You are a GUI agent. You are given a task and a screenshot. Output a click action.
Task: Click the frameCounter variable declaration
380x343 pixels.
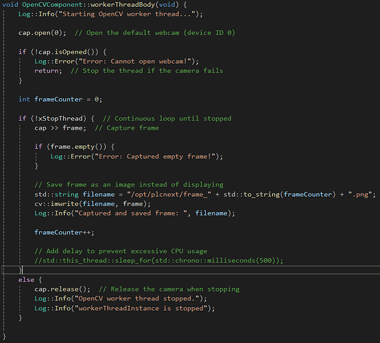point(60,99)
